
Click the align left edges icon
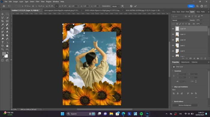tap(174, 93)
